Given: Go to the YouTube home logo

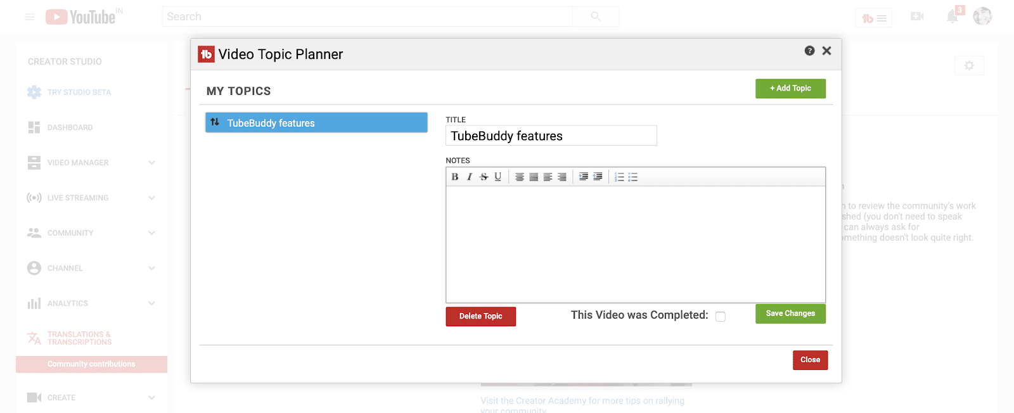Looking at the screenshot, I should (81, 16).
